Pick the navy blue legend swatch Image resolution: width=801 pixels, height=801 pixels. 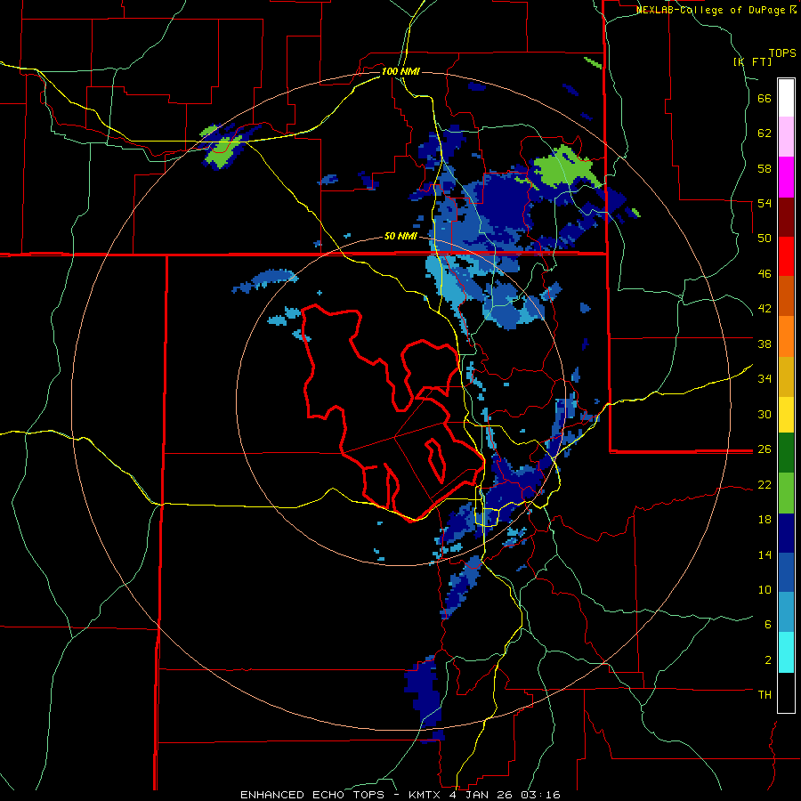point(786,533)
